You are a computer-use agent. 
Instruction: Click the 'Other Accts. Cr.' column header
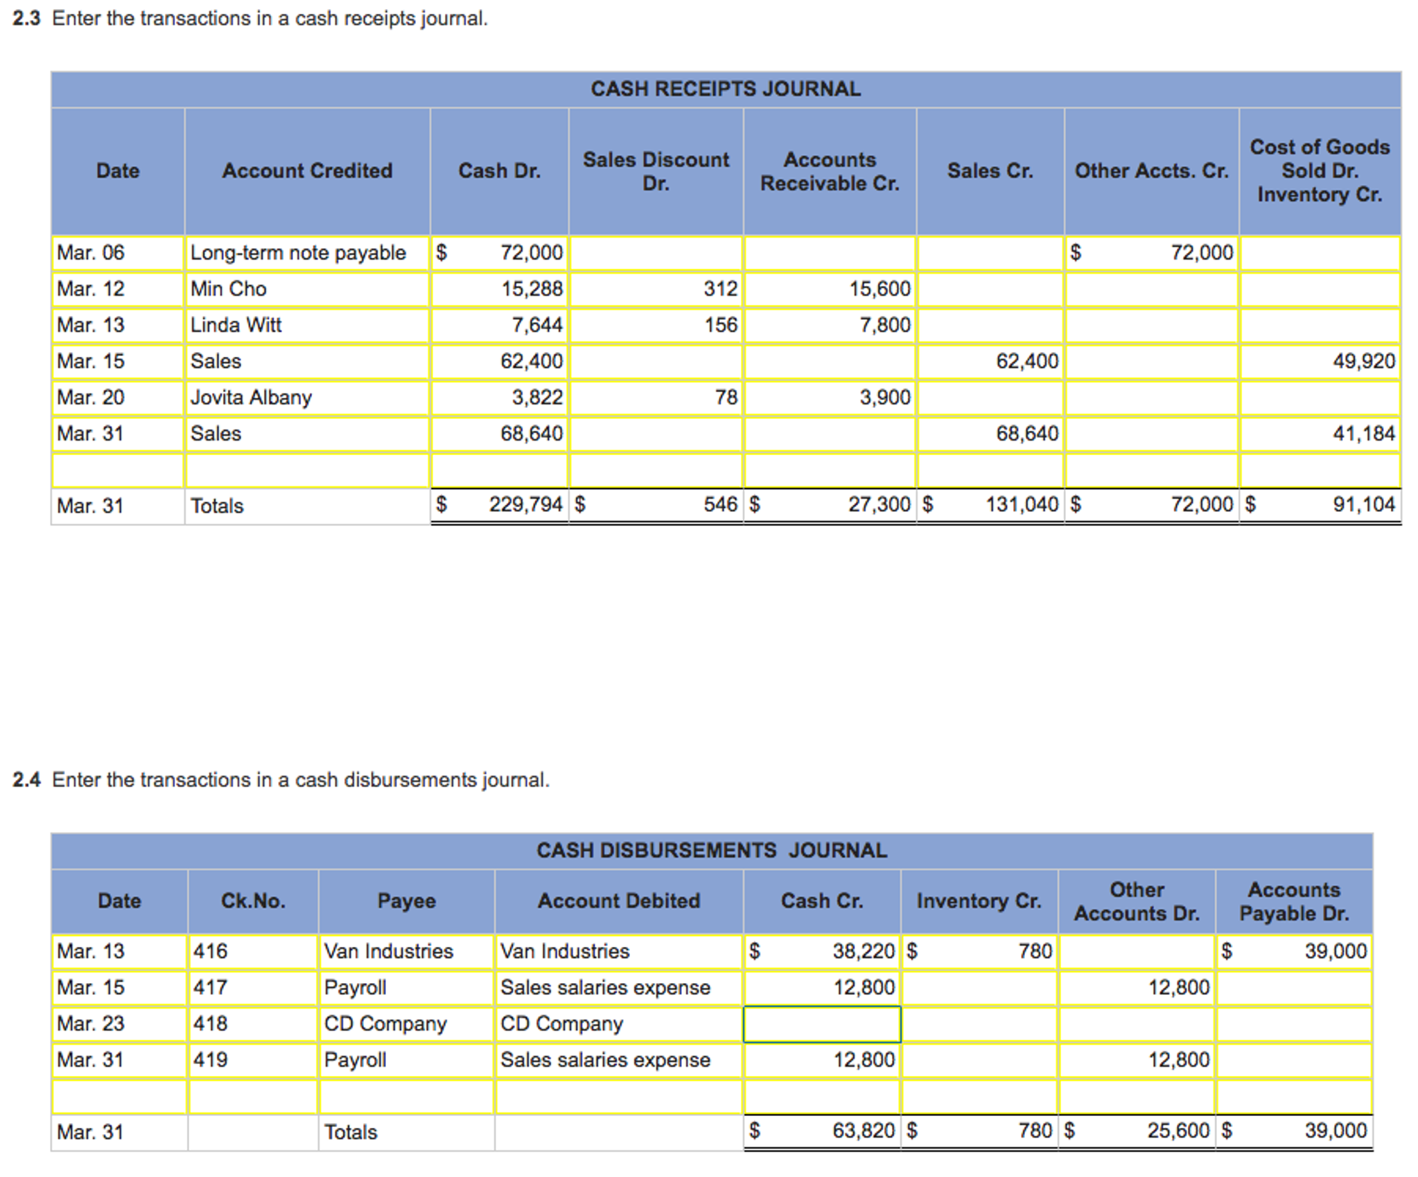(x=1152, y=171)
